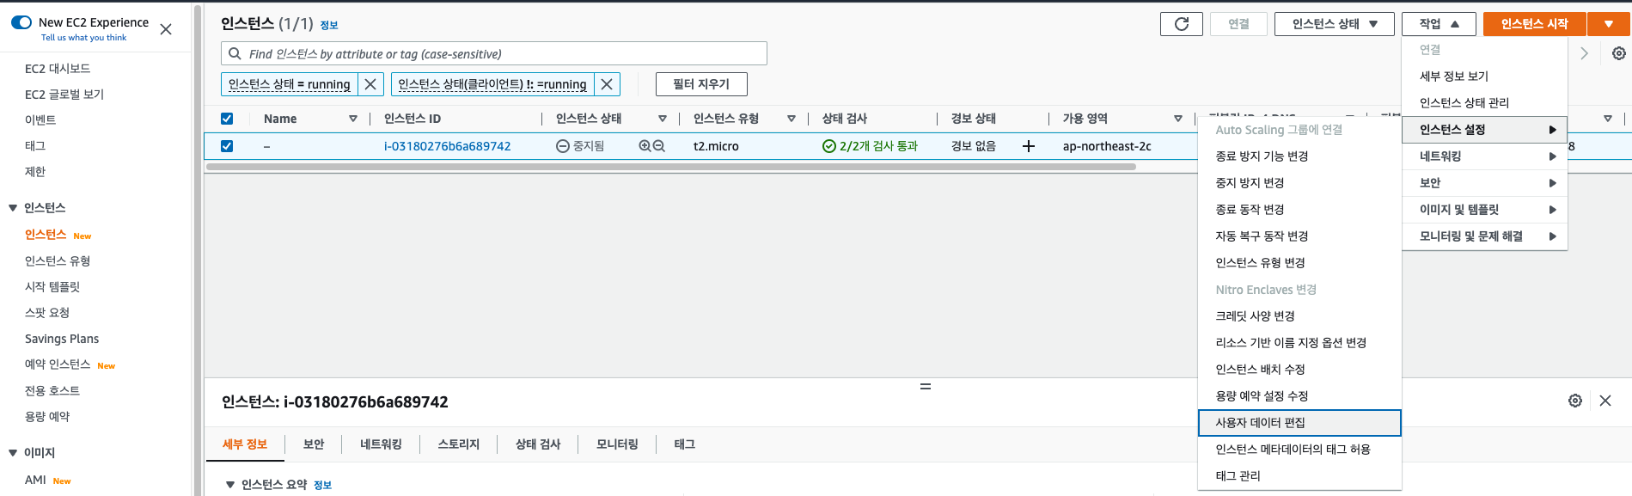The image size is (1632, 496).
Task: Sort by the Name column arrow
Action: (x=353, y=119)
